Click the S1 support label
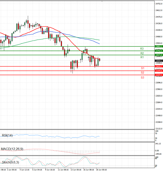 click(x=143, y=68)
